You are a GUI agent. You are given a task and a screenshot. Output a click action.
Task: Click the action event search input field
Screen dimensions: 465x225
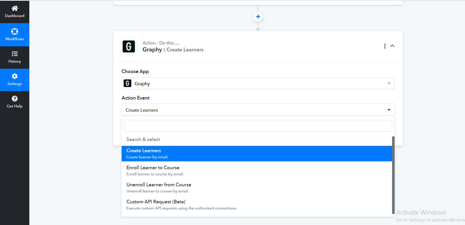click(x=258, y=126)
